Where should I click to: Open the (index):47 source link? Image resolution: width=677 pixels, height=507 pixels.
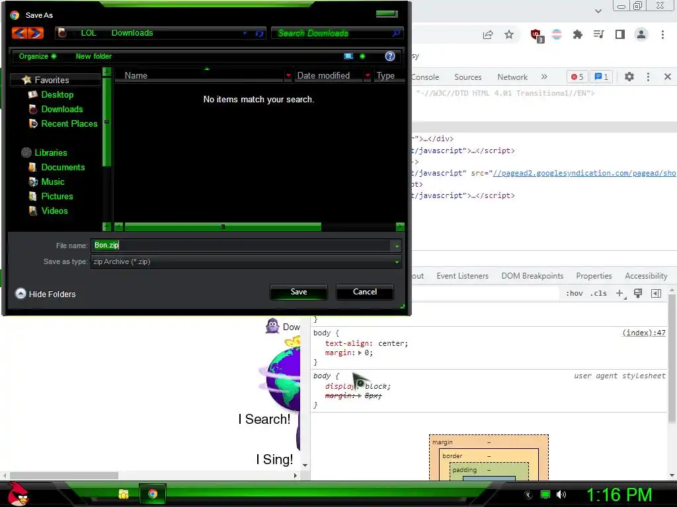click(x=644, y=333)
